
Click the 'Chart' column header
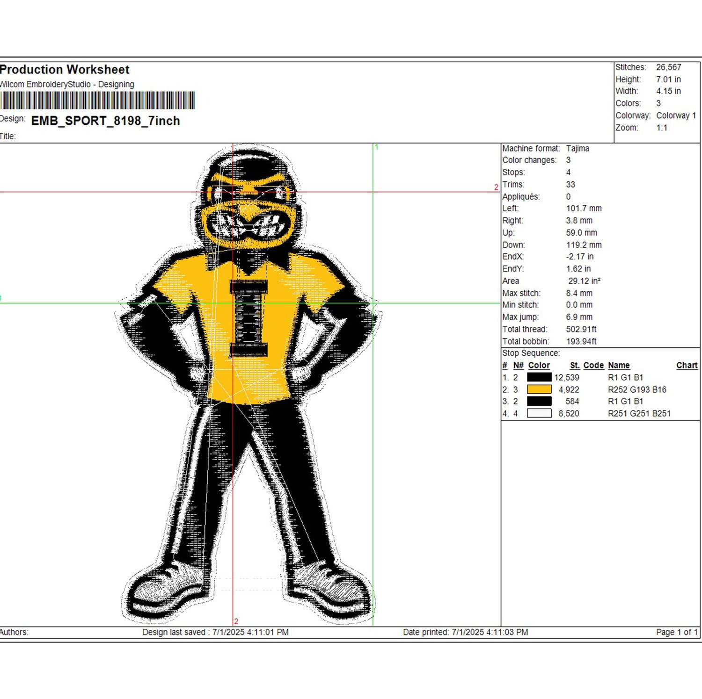click(687, 365)
